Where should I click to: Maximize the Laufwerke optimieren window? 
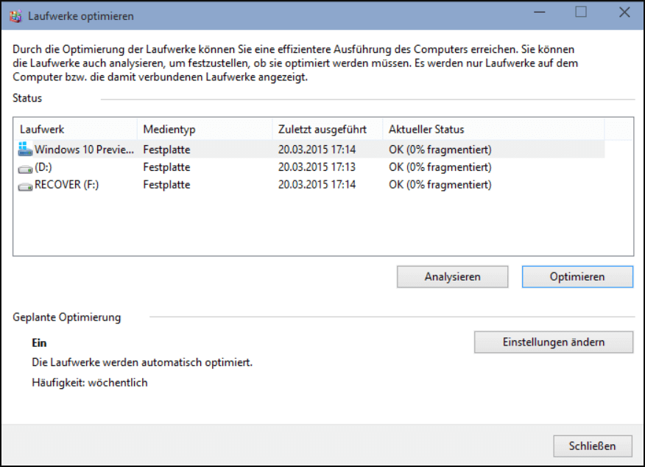pos(581,13)
